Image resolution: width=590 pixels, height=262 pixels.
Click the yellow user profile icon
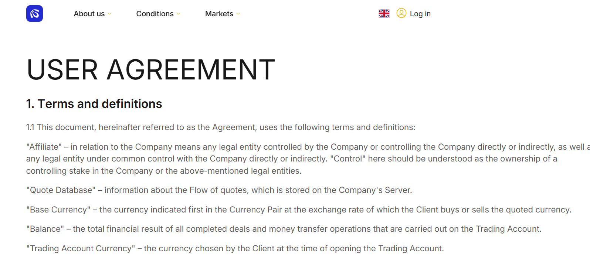[x=401, y=13]
